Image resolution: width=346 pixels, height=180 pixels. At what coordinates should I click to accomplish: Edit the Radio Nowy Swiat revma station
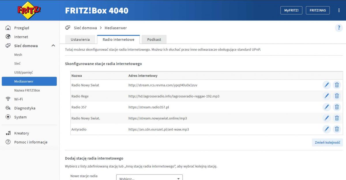click(x=326, y=85)
